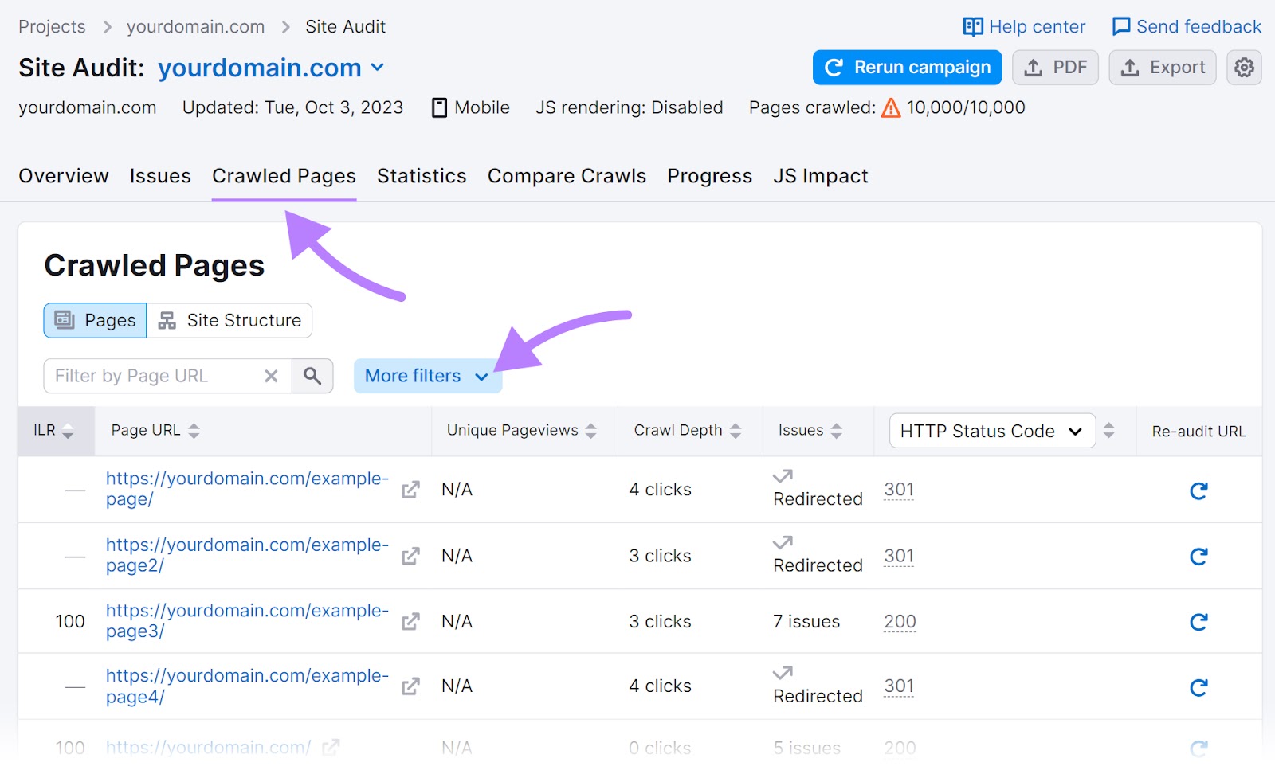Re-audit the example-page3 URL

click(1198, 622)
